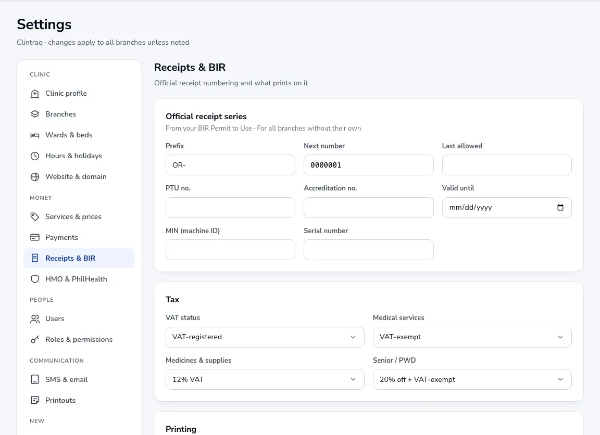Click the Services & prices tag icon

35,217
